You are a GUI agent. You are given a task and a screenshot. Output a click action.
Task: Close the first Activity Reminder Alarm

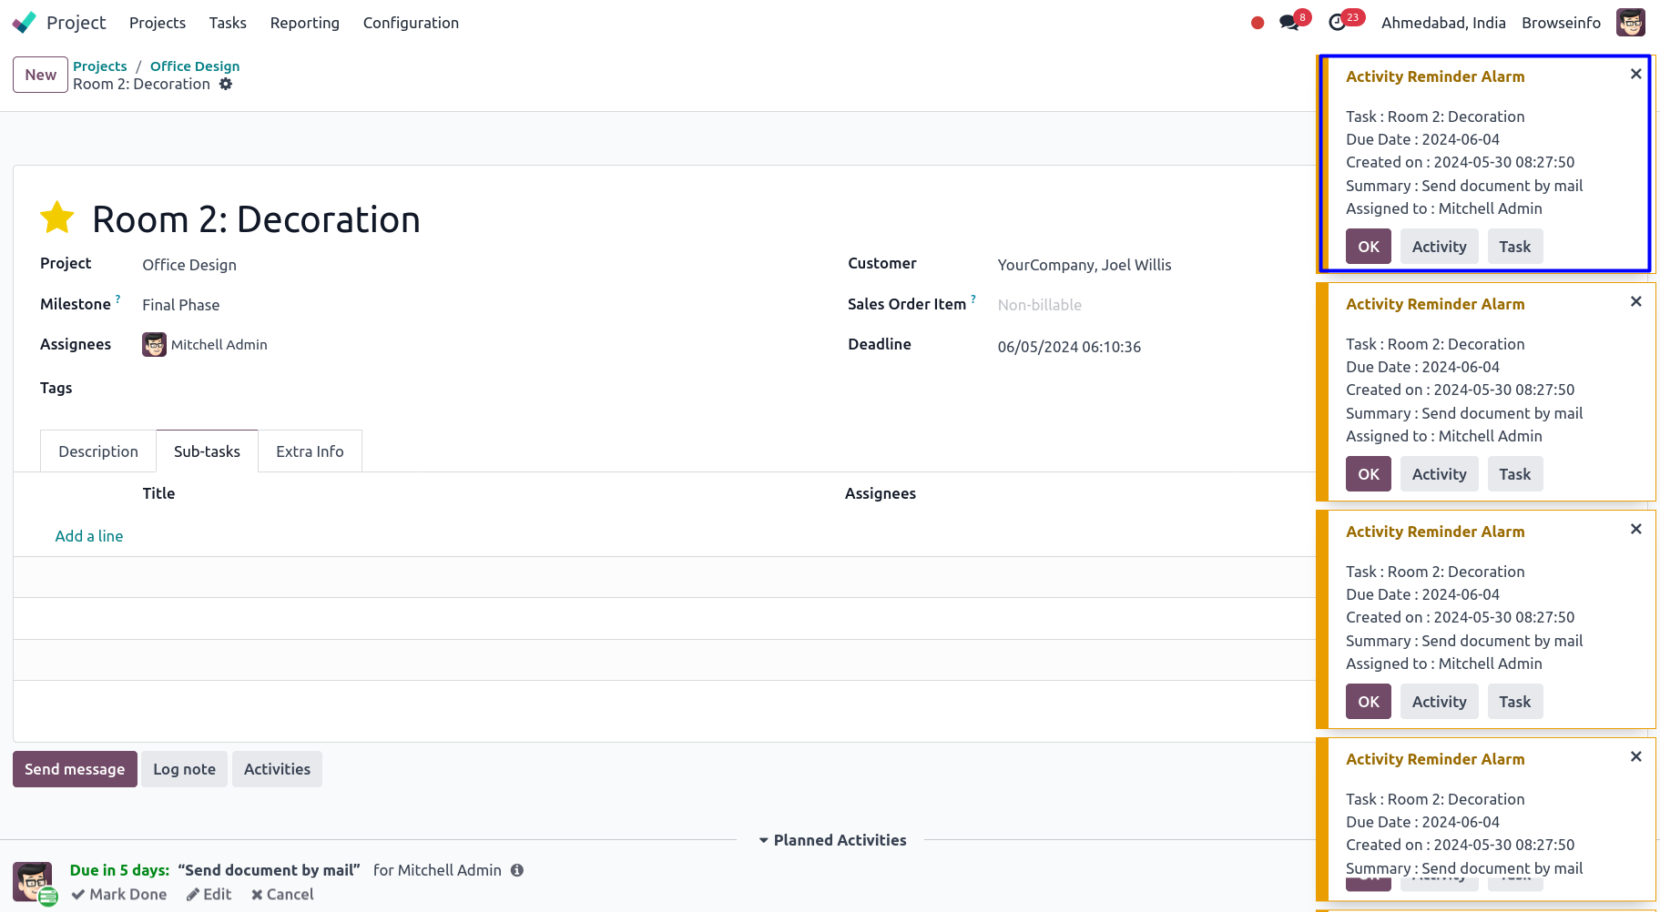1635,75
